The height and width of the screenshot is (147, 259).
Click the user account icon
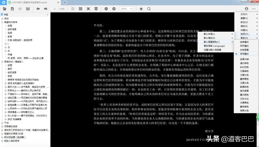247,9
